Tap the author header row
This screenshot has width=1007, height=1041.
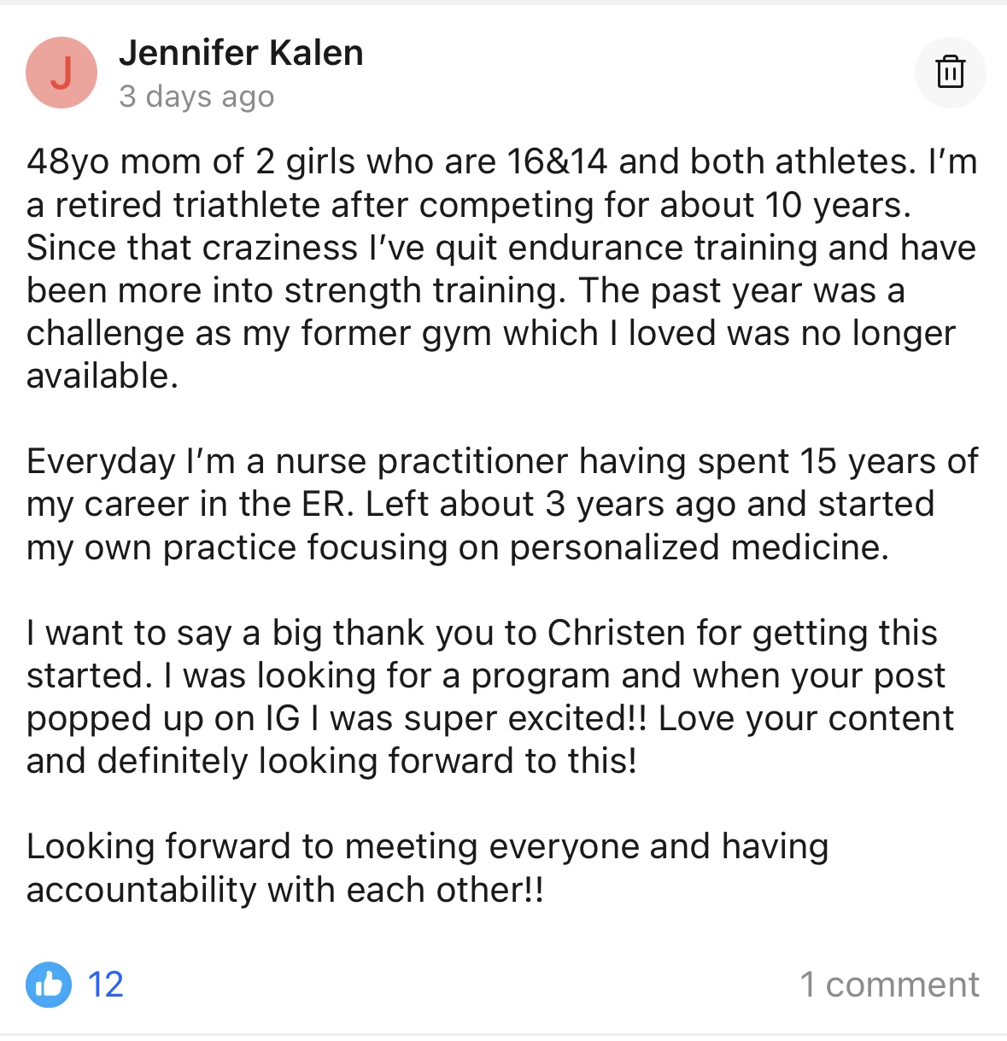pos(243,73)
